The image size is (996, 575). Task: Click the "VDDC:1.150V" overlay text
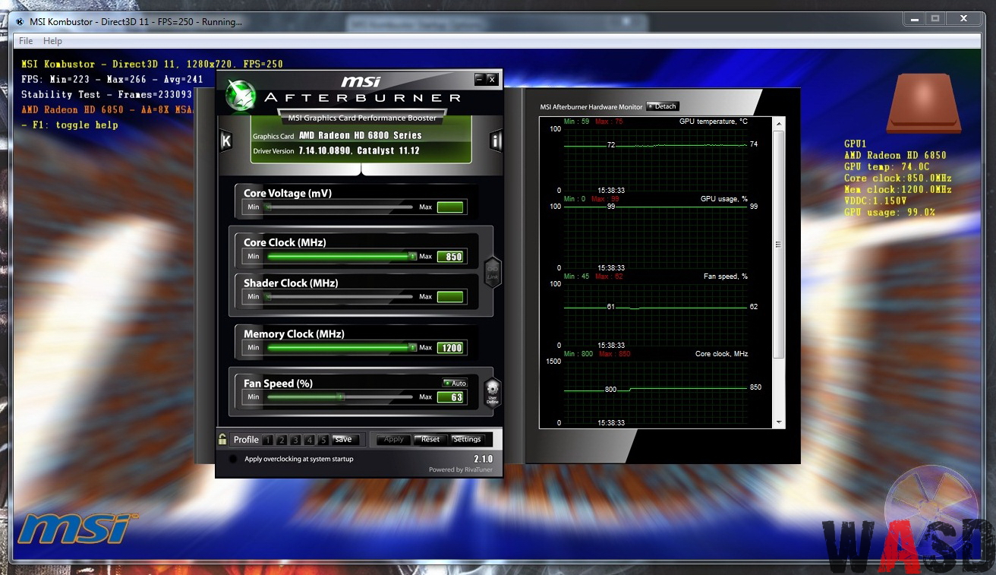click(875, 201)
